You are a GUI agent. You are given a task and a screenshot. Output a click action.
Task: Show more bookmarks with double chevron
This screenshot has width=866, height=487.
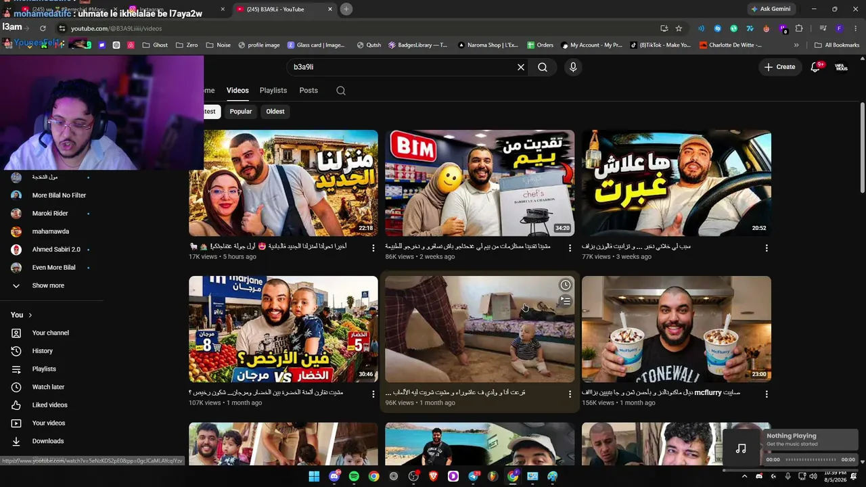click(796, 45)
